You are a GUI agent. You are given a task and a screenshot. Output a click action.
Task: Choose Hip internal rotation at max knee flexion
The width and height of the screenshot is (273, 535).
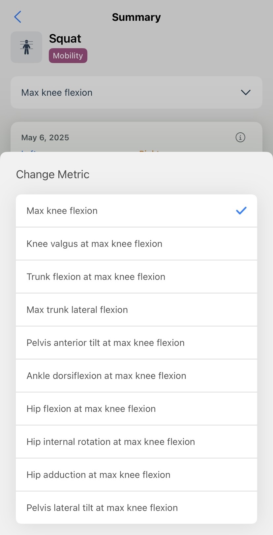tap(136, 442)
